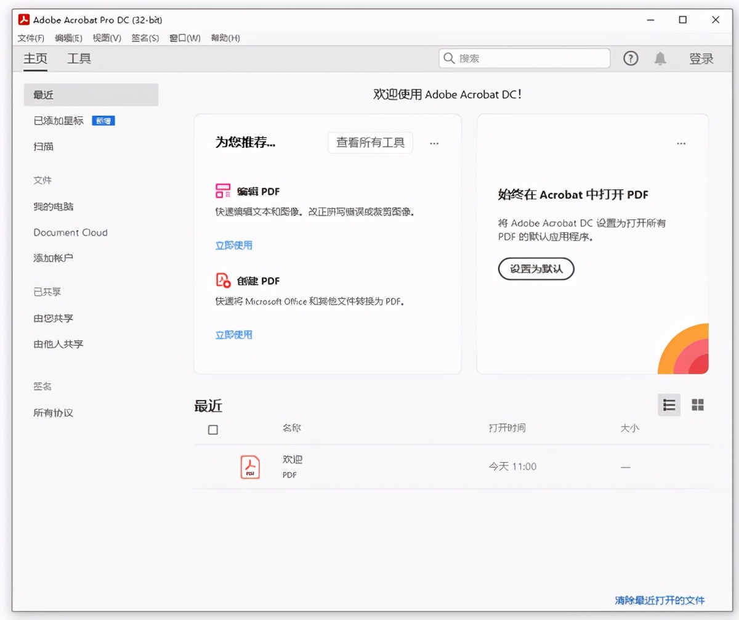Select the 编辑 PDF tool icon
The width and height of the screenshot is (739, 620).
[x=222, y=191]
